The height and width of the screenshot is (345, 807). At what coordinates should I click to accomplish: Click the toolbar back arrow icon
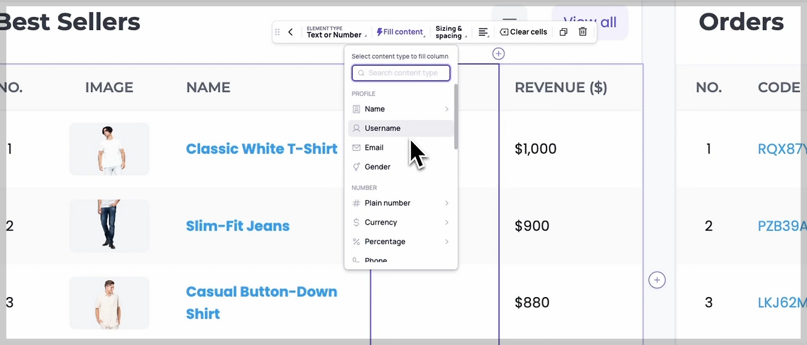290,32
